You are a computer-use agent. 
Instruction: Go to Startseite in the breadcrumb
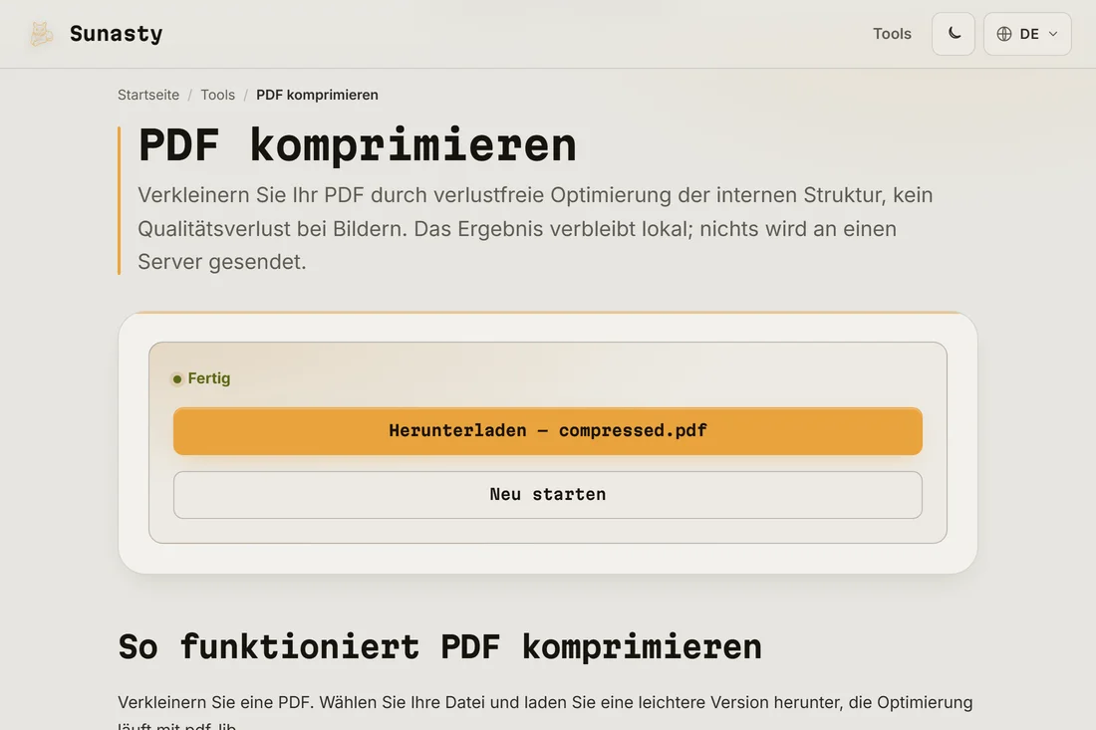point(148,95)
